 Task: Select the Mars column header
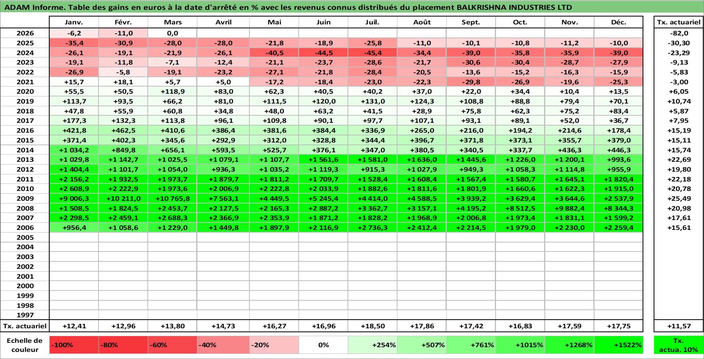173,22
